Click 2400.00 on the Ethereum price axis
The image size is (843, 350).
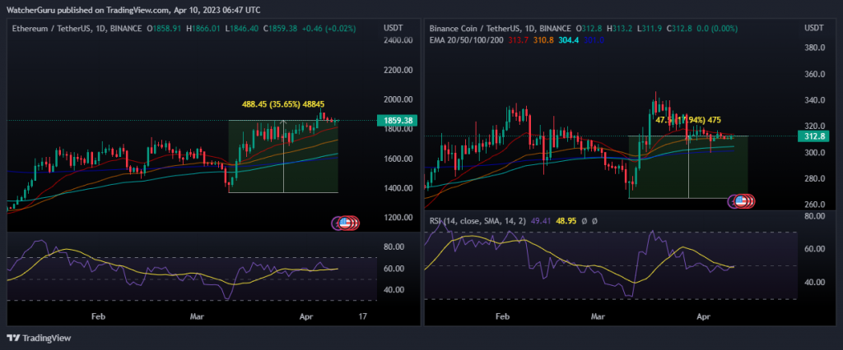pos(398,40)
